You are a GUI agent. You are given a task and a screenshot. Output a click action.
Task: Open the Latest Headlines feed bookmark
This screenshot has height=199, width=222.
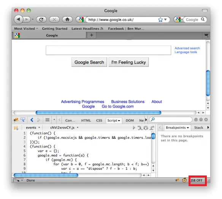pos(87,29)
